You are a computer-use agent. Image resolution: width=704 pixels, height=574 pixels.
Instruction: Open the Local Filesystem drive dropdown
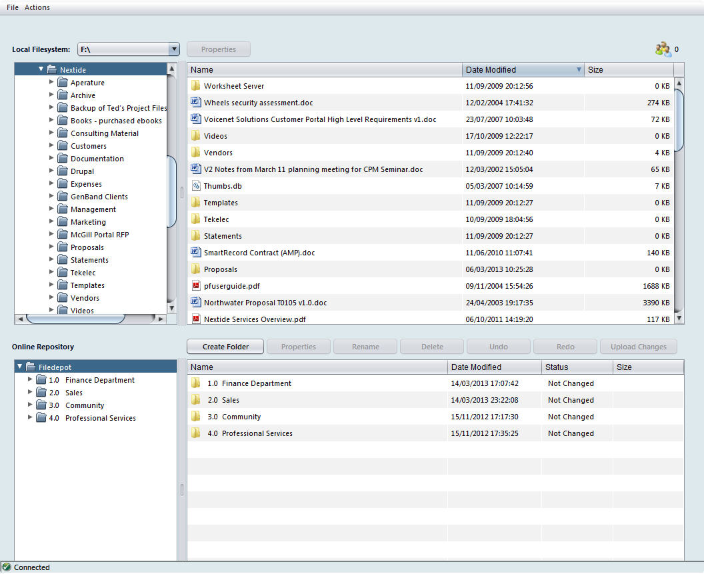[x=174, y=49]
